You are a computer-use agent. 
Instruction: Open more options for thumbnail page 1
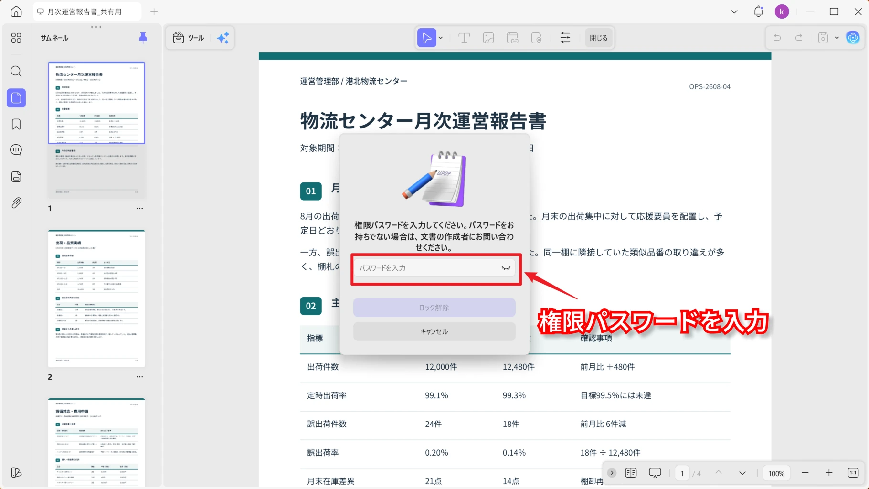pos(139,208)
